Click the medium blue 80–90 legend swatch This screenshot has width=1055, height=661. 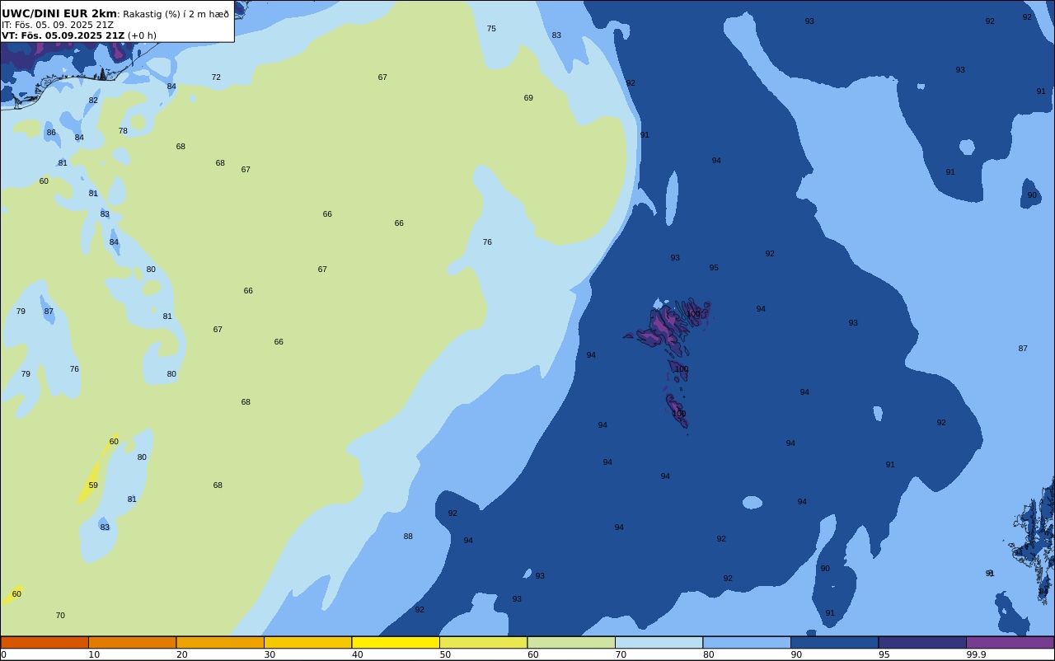pos(747,642)
